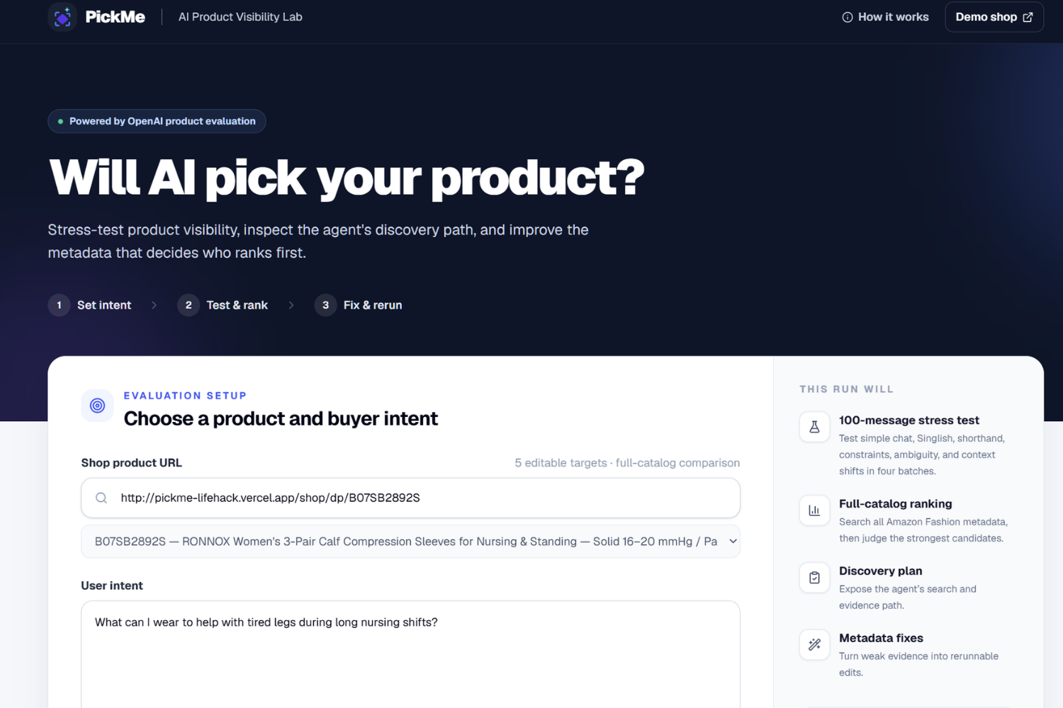Click the bar chart icon for Full-catalog ranking
This screenshot has width=1063, height=708.
coord(814,510)
